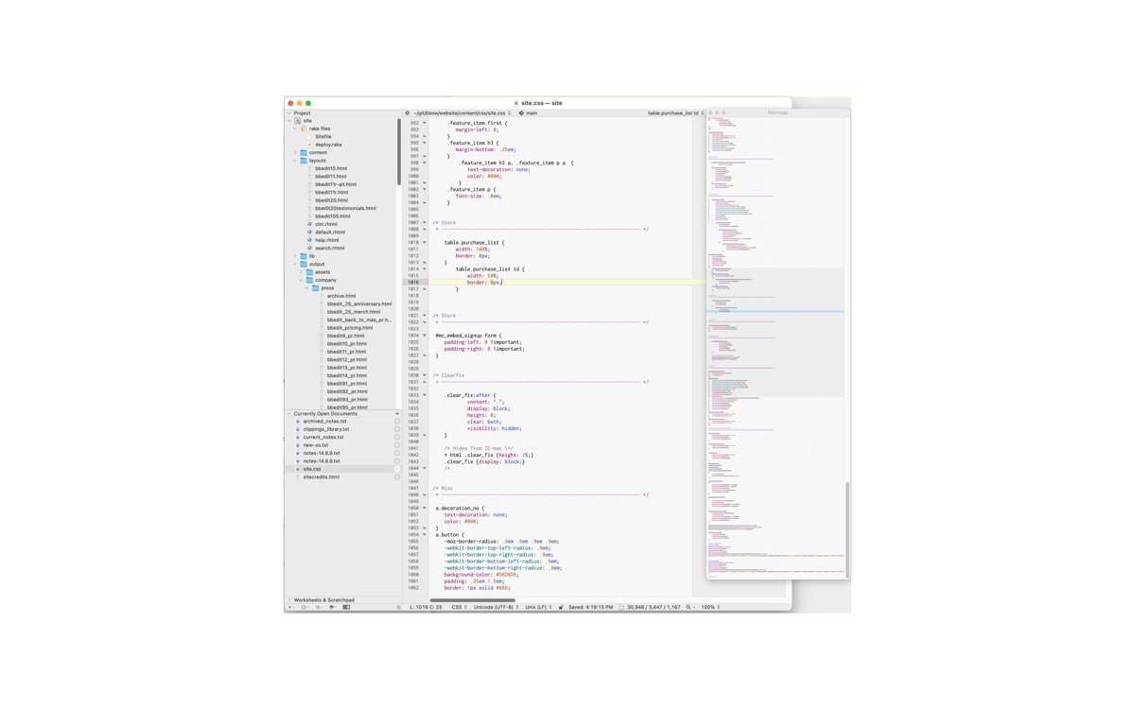The width and height of the screenshot is (1135, 709).
Task: Click the magnifier icon in the status bar
Action: 689,607
